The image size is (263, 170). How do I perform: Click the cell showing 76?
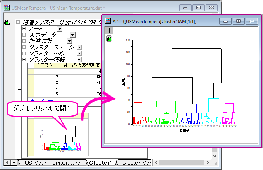[81, 94]
